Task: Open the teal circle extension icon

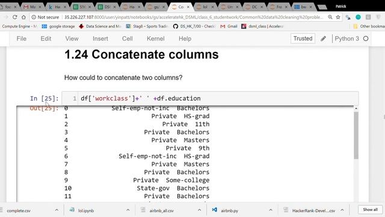Action: click(358, 17)
